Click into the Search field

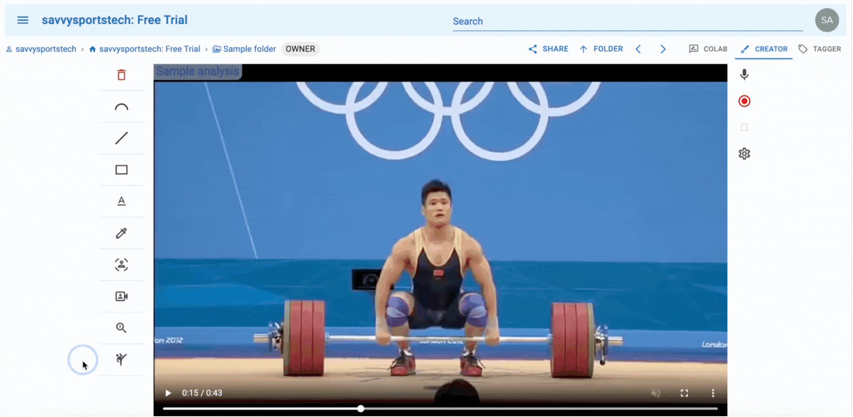click(628, 21)
